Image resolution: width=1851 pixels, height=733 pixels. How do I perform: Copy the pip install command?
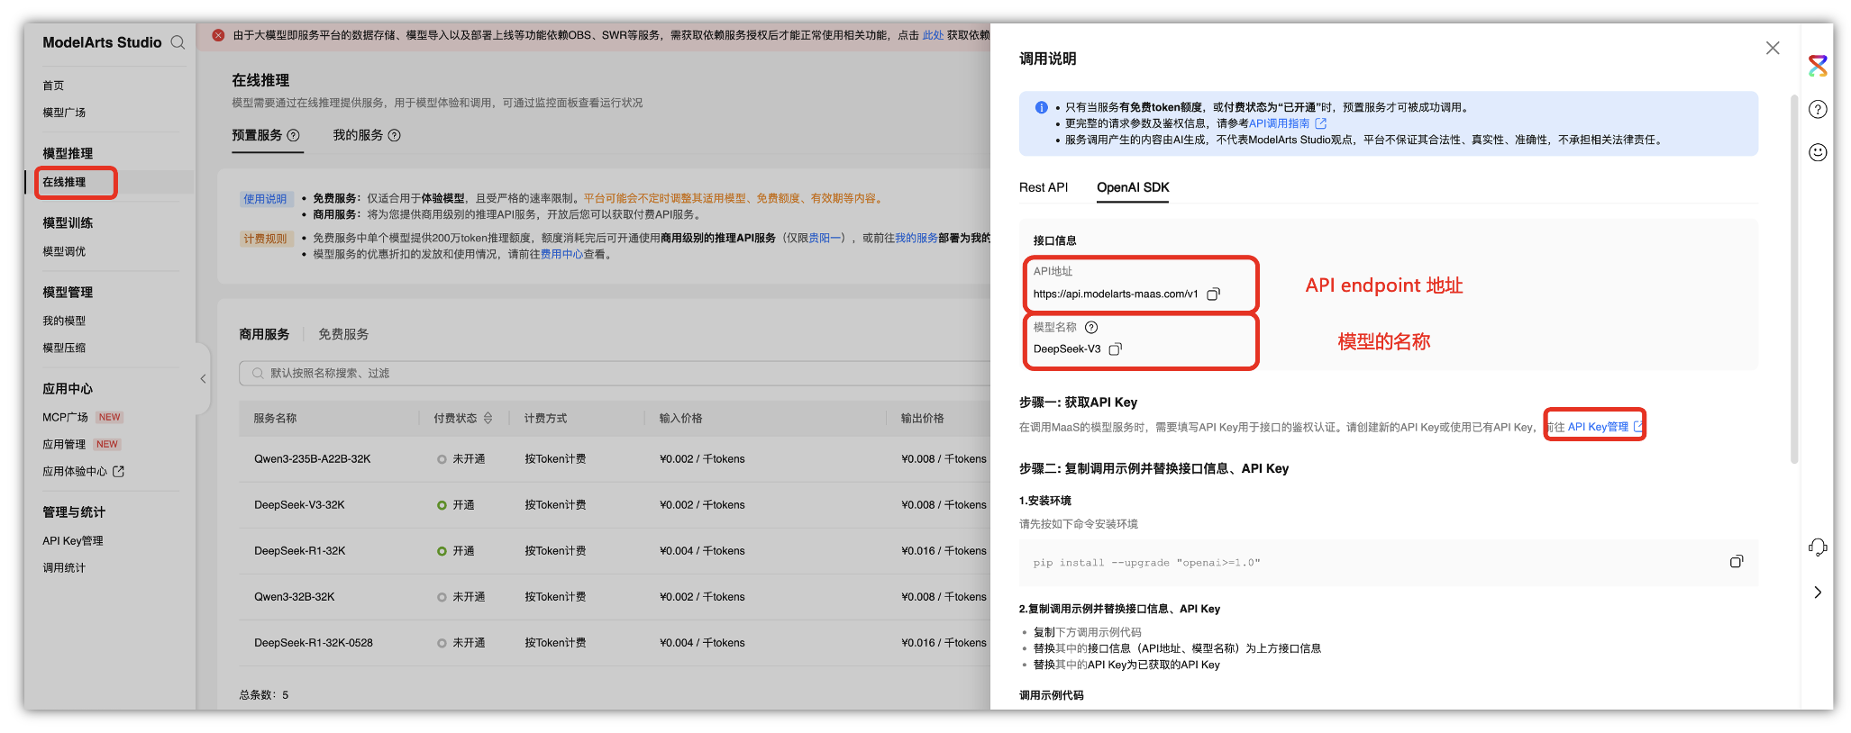[x=1736, y=562]
